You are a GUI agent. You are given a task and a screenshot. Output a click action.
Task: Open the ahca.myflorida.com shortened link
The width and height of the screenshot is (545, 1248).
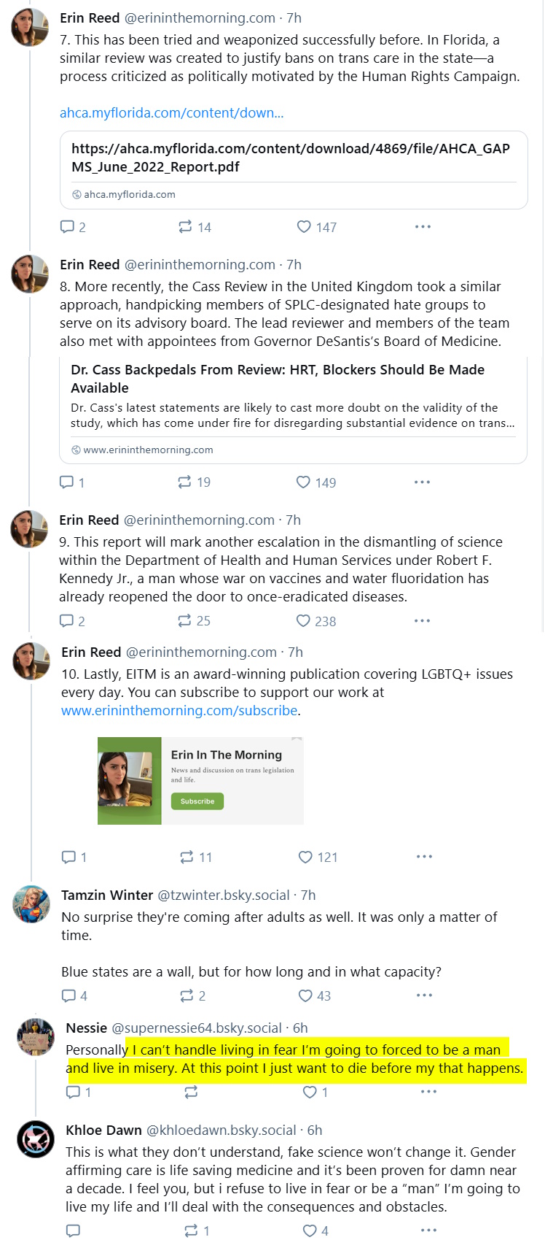[x=171, y=113]
